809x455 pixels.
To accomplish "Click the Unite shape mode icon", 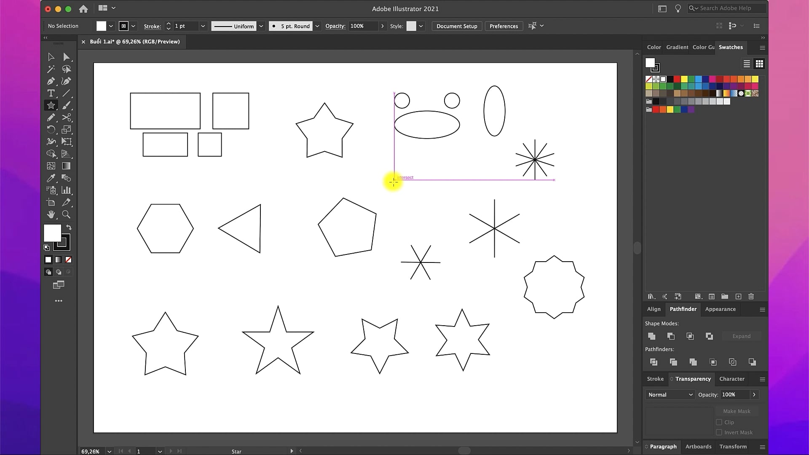I will coord(652,336).
